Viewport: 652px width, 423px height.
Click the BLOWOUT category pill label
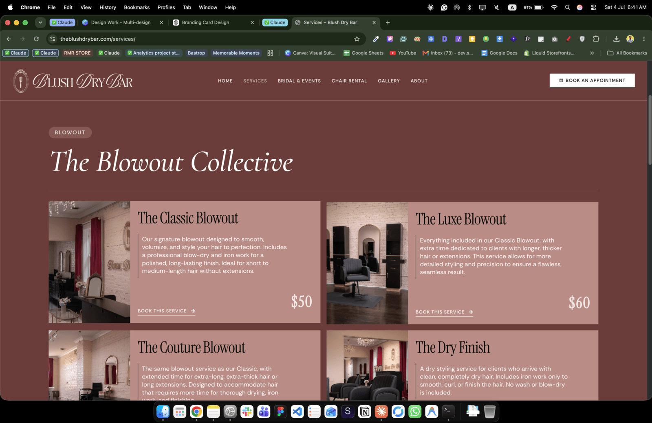click(70, 133)
